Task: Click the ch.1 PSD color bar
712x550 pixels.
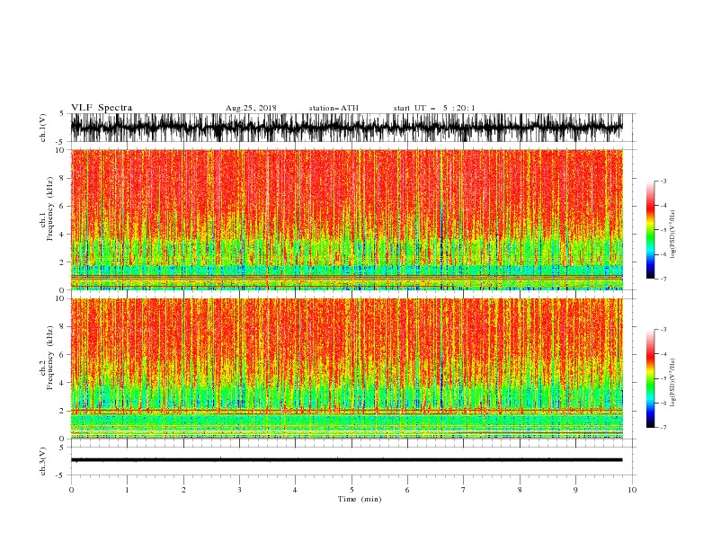Action: pyautogui.click(x=650, y=230)
